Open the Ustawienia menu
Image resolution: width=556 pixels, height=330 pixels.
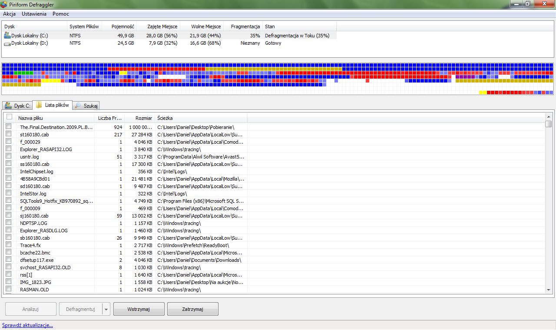[x=34, y=14]
